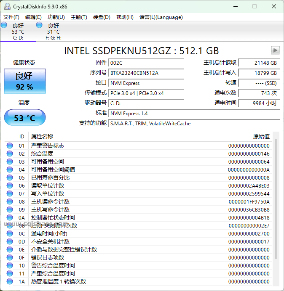Click power-on count value 743 次

tap(259, 93)
